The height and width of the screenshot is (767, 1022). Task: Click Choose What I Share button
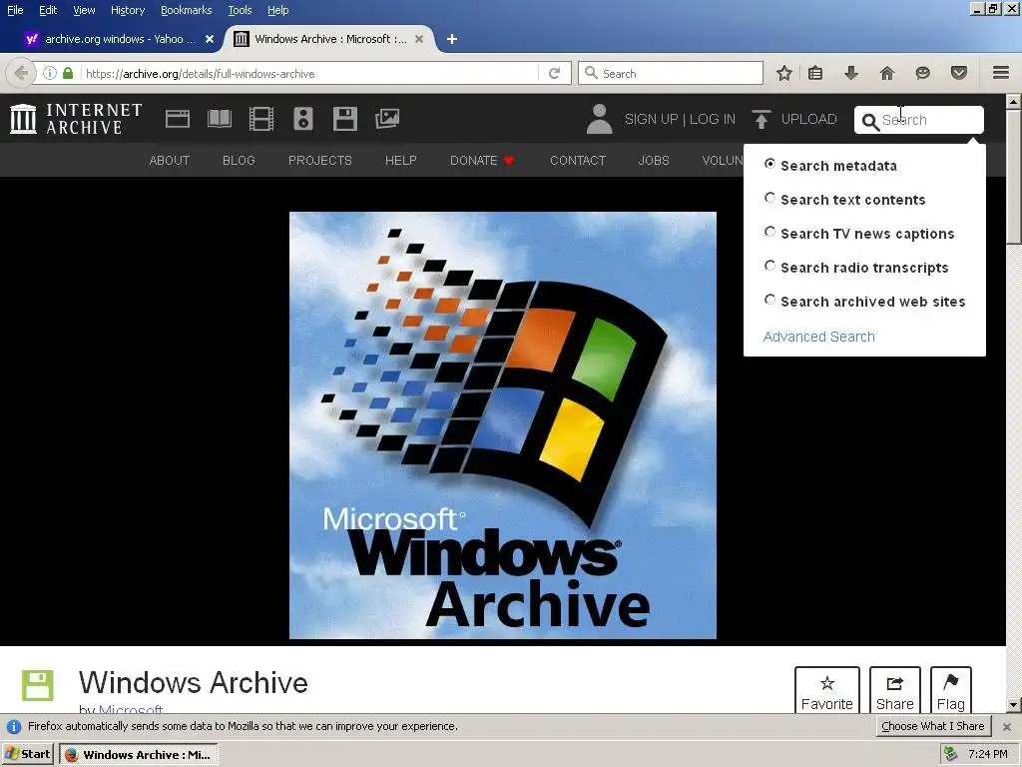tap(933, 726)
